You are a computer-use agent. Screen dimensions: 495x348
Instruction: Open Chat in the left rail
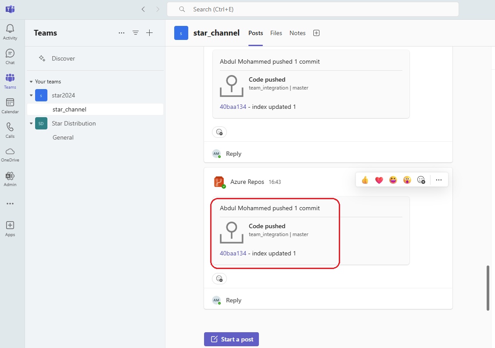click(x=10, y=57)
